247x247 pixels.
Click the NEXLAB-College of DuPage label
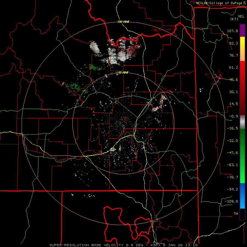(220, 3)
